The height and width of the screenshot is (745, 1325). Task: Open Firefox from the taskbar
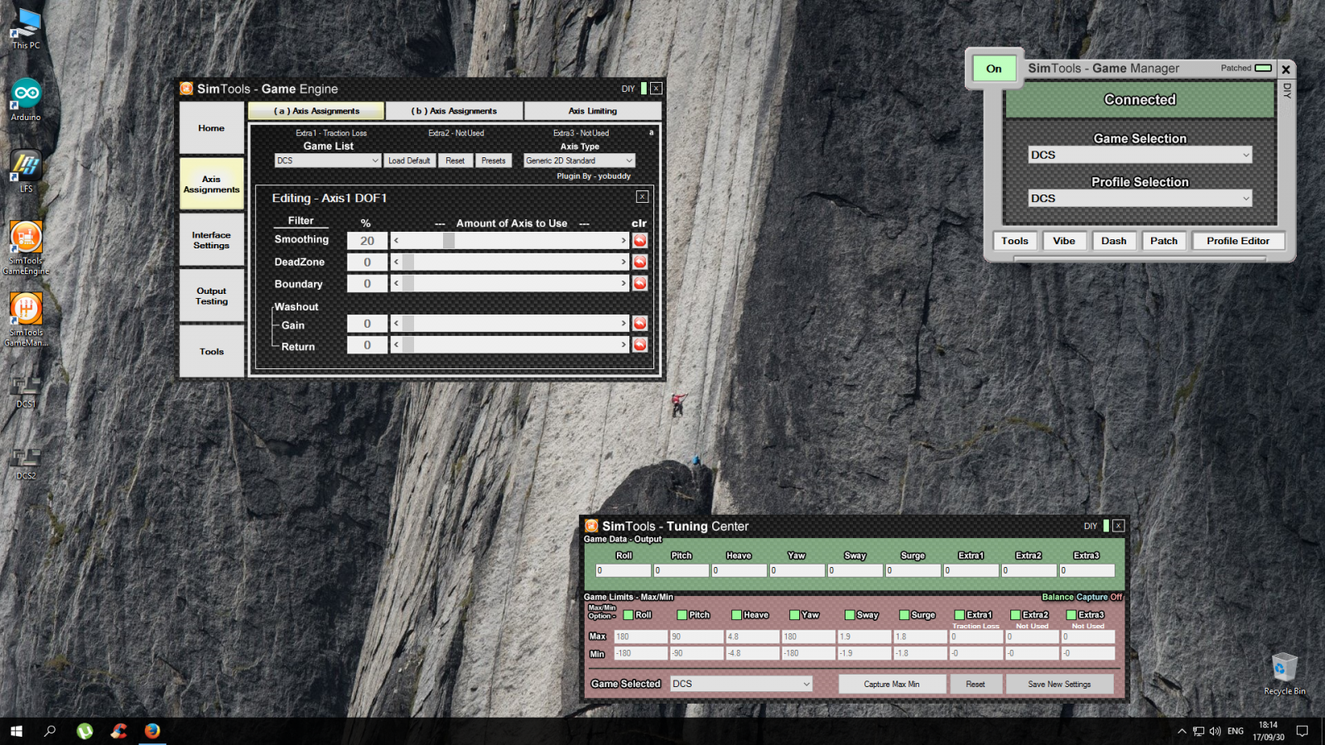[152, 731]
